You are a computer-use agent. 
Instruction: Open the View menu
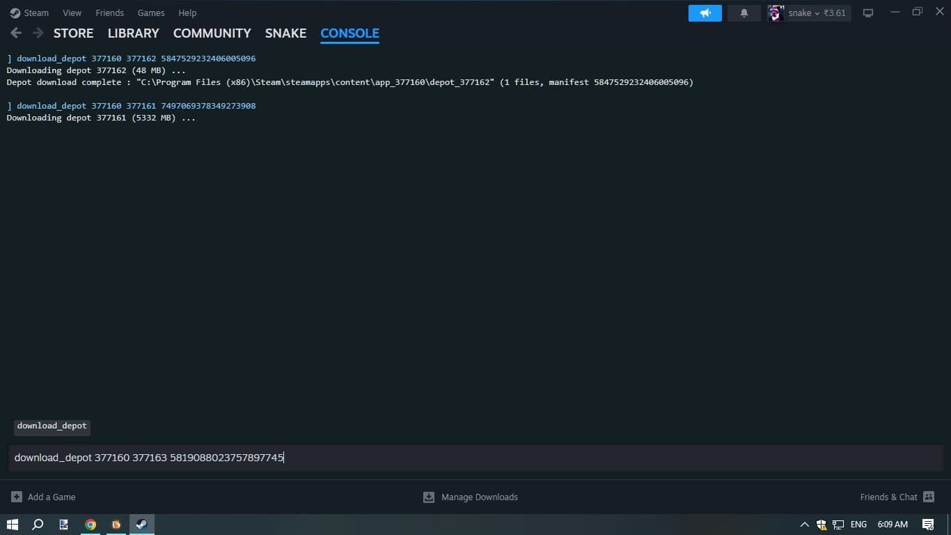pos(72,13)
